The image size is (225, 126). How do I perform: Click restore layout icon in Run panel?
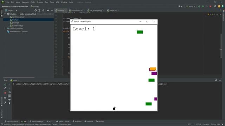(x=5, y=98)
